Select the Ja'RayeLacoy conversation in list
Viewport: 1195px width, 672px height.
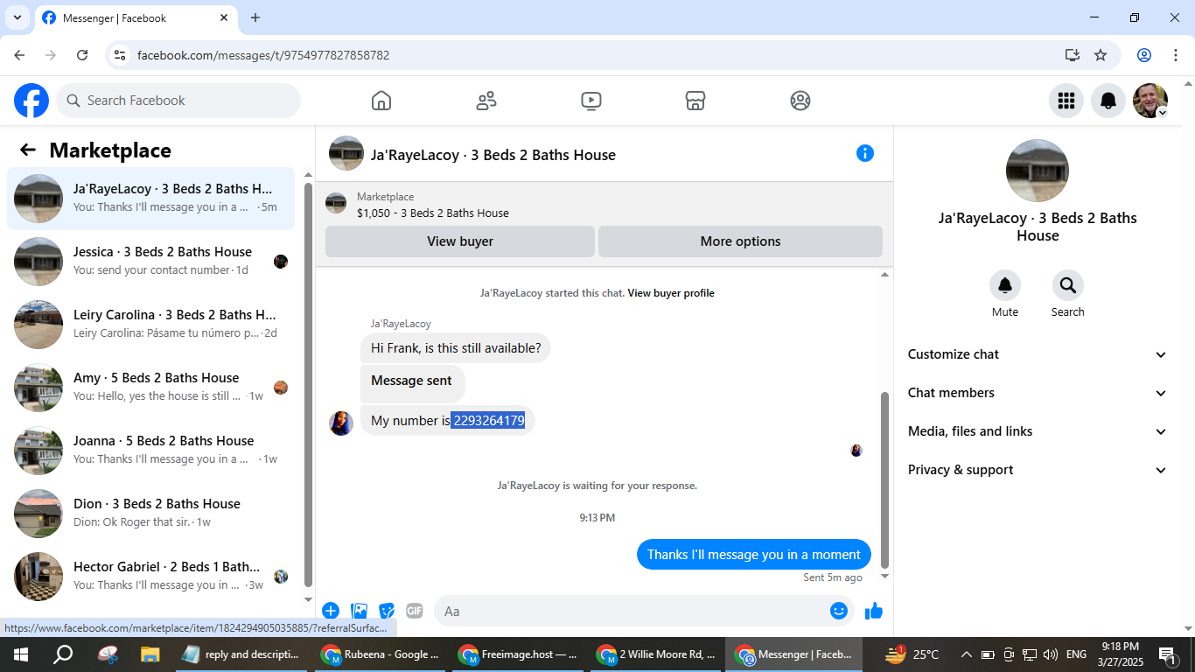coord(151,198)
